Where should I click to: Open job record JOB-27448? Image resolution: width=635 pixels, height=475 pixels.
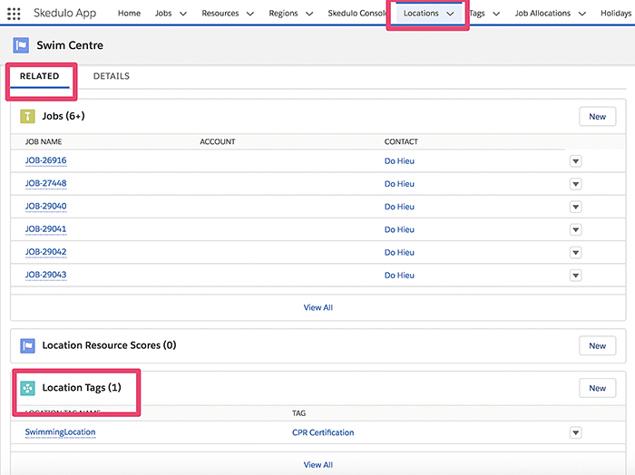point(45,184)
